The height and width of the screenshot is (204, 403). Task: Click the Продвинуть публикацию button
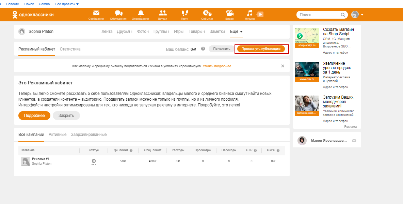[x=261, y=49]
